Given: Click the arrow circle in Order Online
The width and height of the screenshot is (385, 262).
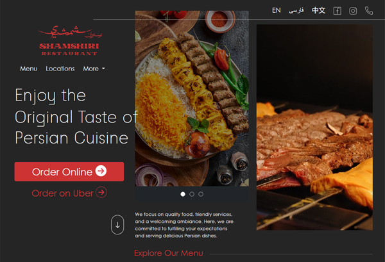Looking at the screenshot, I should (x=101, y=171).
